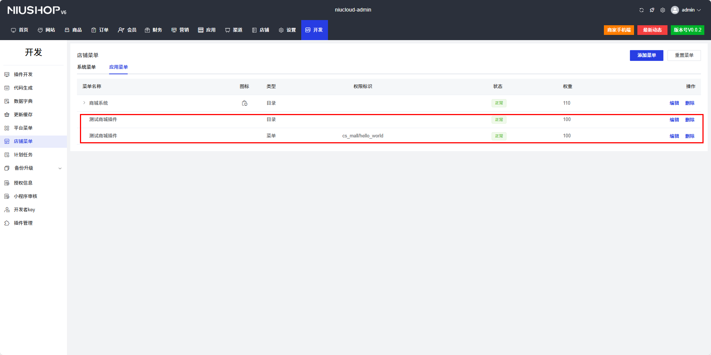
Task: Open the admin account dropdown
Action: point(691,10)
